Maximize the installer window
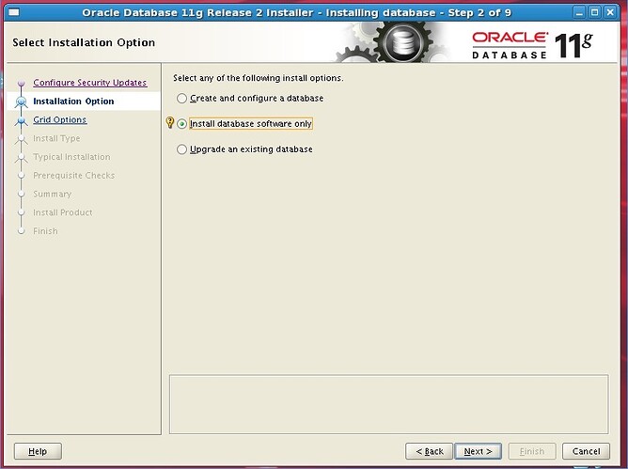Screen dimensions: 628x469 pos(597,12)
